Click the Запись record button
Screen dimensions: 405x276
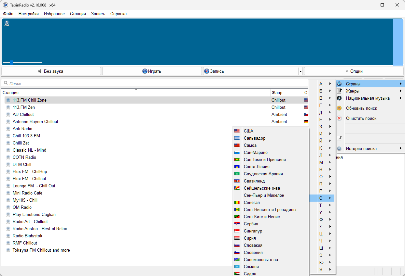coord(251,71)
